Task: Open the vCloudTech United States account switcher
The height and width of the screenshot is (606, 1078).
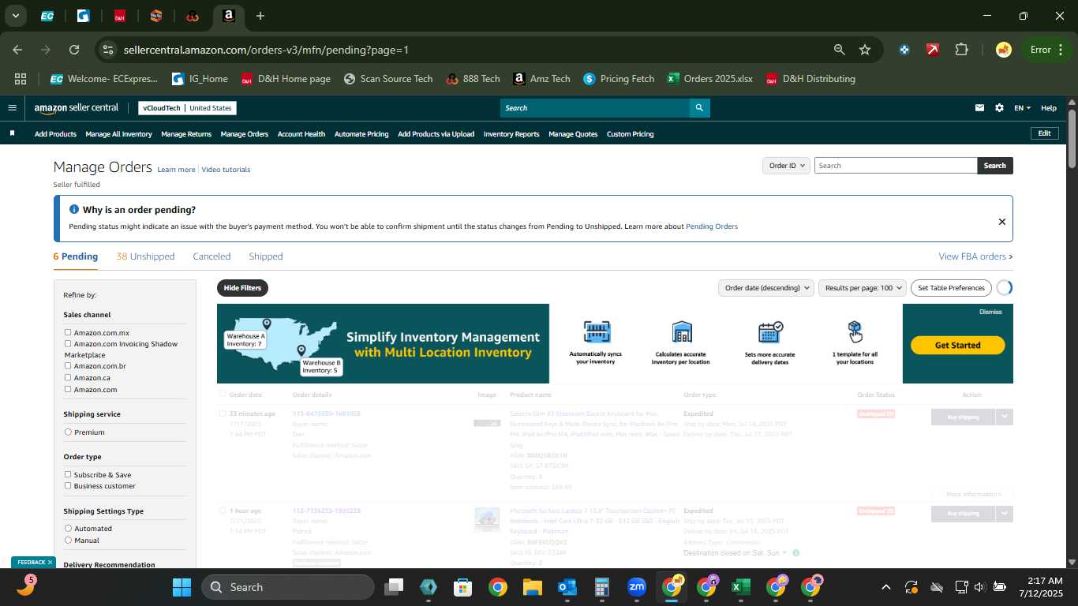Action: click(x=187, y=108)
